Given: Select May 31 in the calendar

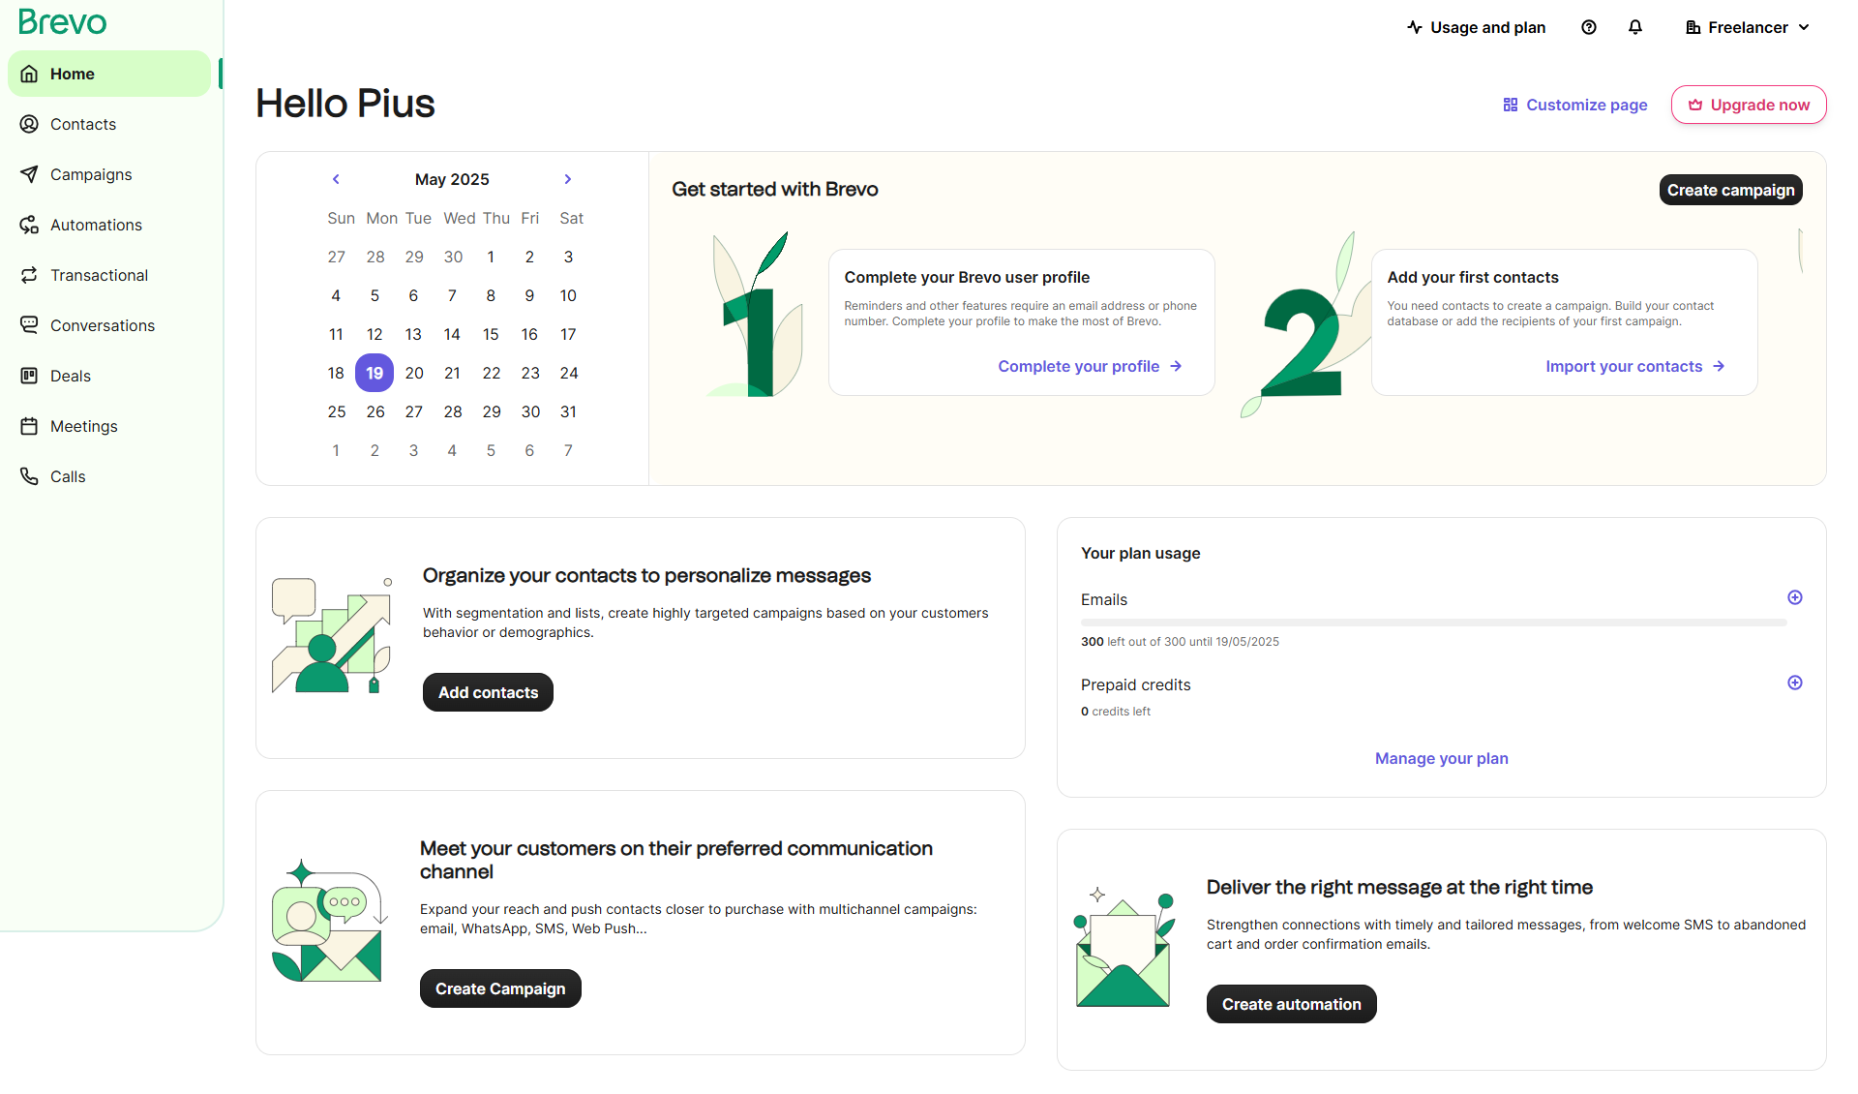Looking at the screenshot, I should tap(568, 411).
